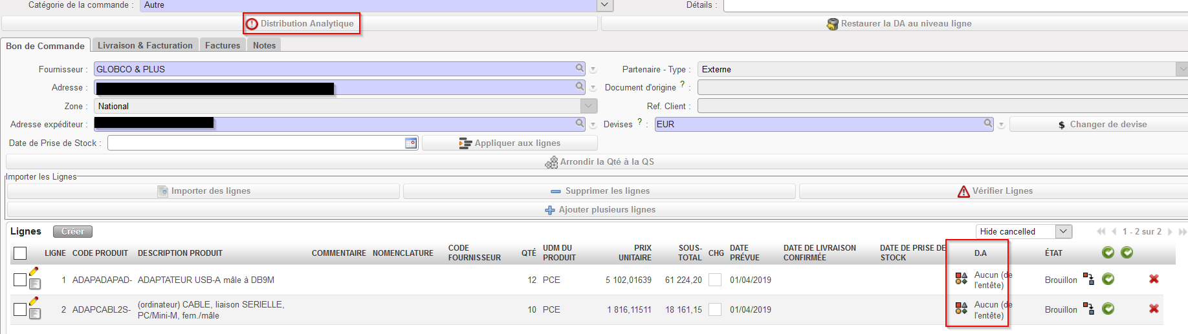Open the Catégorie de la commande dropdown
Screen dimensions: 1188x334
pos(604,5)
